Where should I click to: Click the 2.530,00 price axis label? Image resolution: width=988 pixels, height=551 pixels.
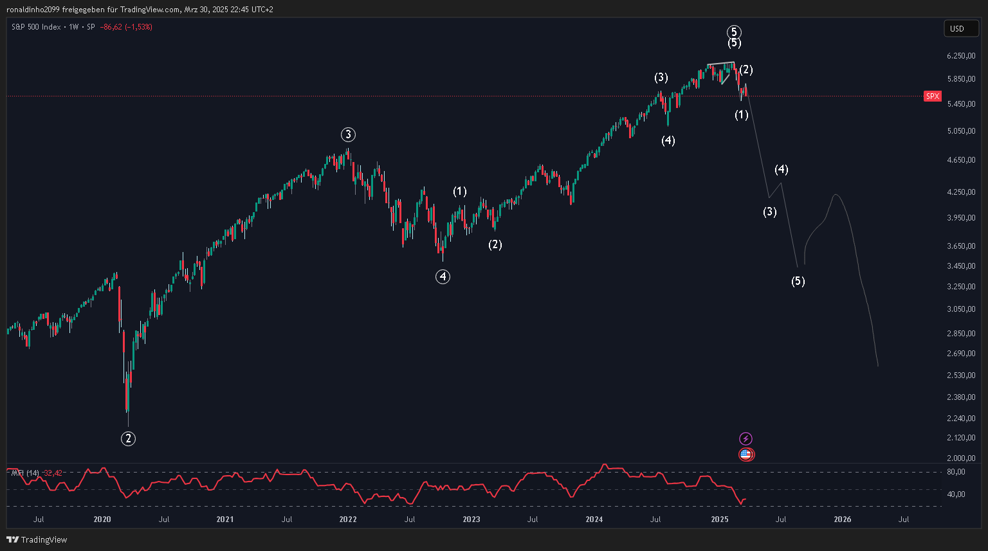961,375
